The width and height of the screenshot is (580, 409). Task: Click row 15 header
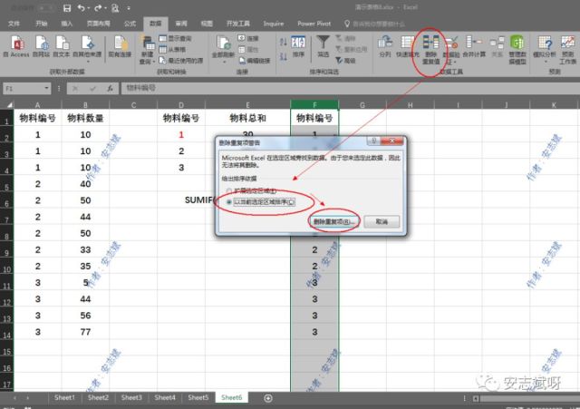coord(7,352)
